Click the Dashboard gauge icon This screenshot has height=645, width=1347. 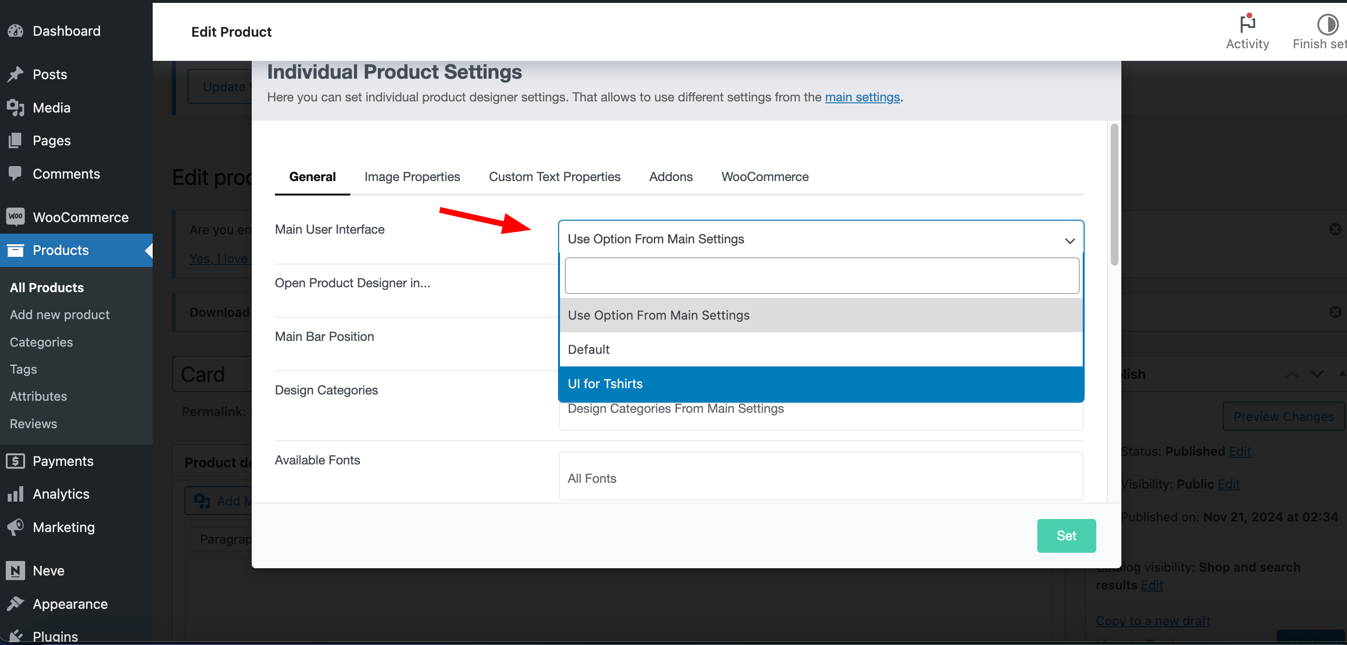click(x=15, y=31)
